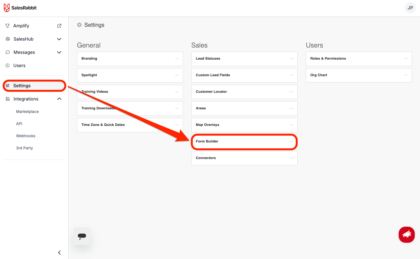Open Spotlight settings

click(130, 75)
